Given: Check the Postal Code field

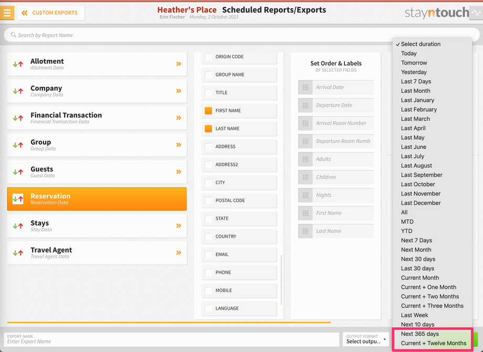Looking at the screenshot, I should 208,200.
